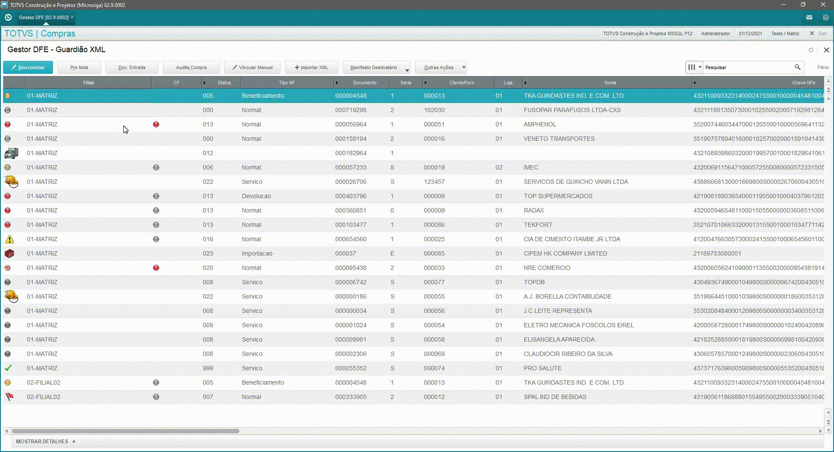Click red flag icon on SPAL IND DE BEBIDAS row

tap(9, 397)
